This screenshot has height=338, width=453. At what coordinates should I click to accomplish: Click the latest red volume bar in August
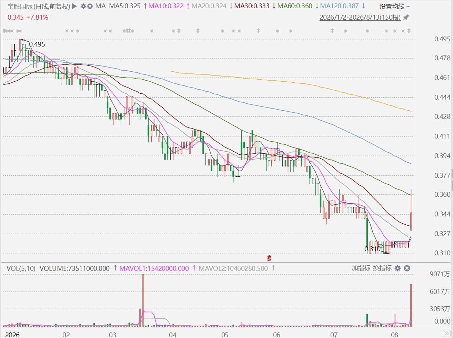411,305
